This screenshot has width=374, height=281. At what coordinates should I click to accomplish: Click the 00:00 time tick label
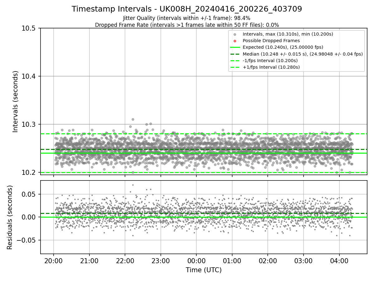tap(196, 260)
